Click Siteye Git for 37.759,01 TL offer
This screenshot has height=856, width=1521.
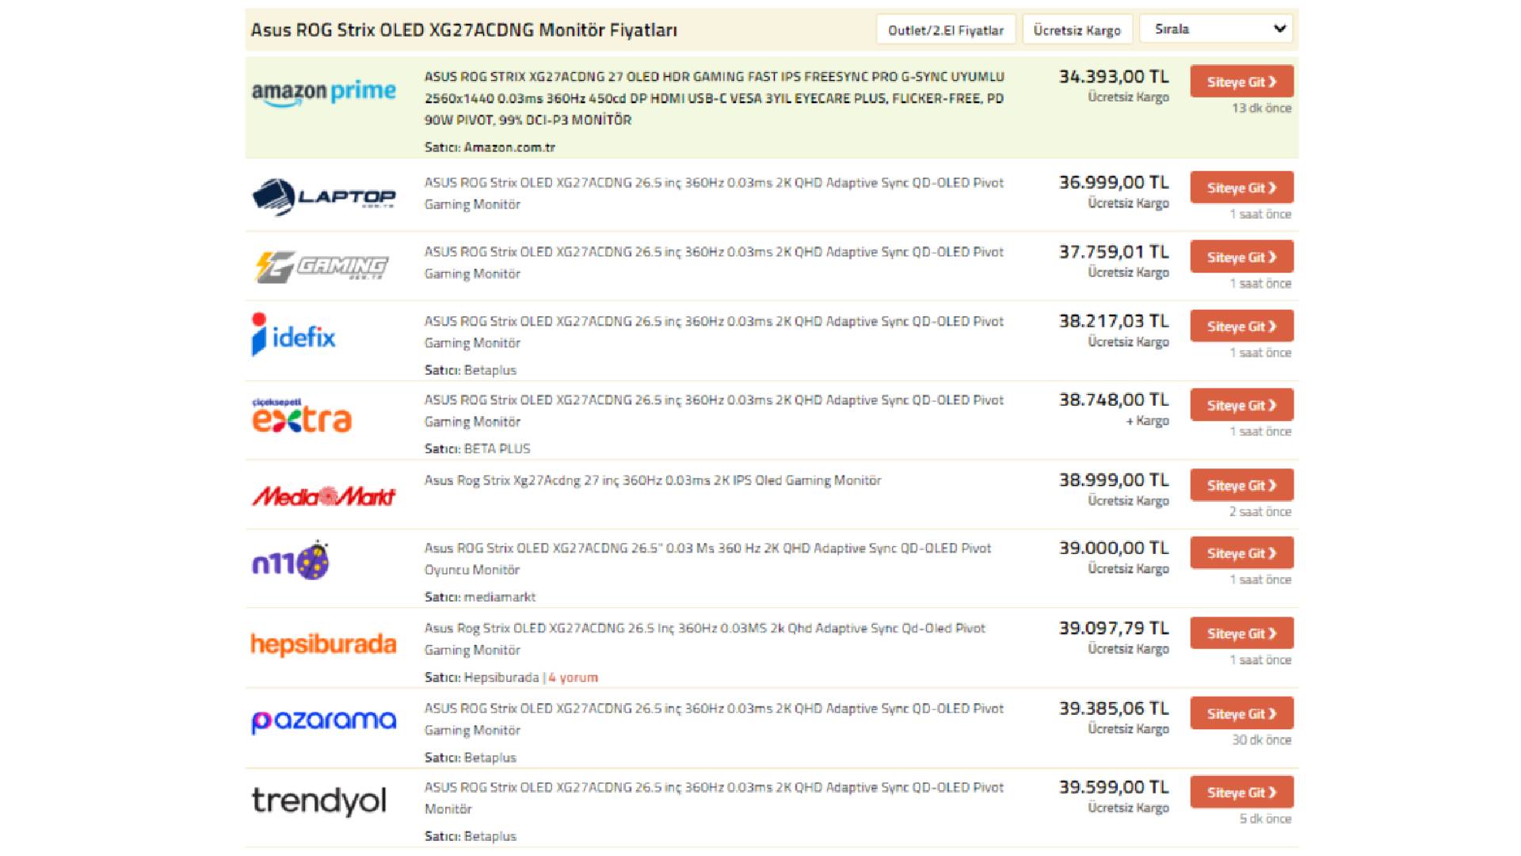pyautogui.click(x=1241, y=257)
